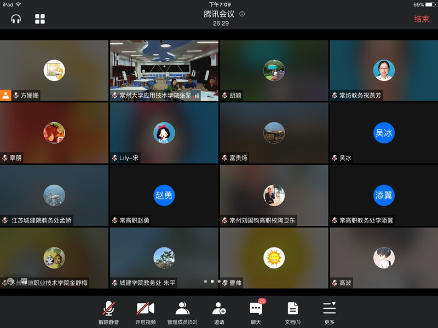
Task: Change layout with grid view icon
Action: [x=40, y=19]
